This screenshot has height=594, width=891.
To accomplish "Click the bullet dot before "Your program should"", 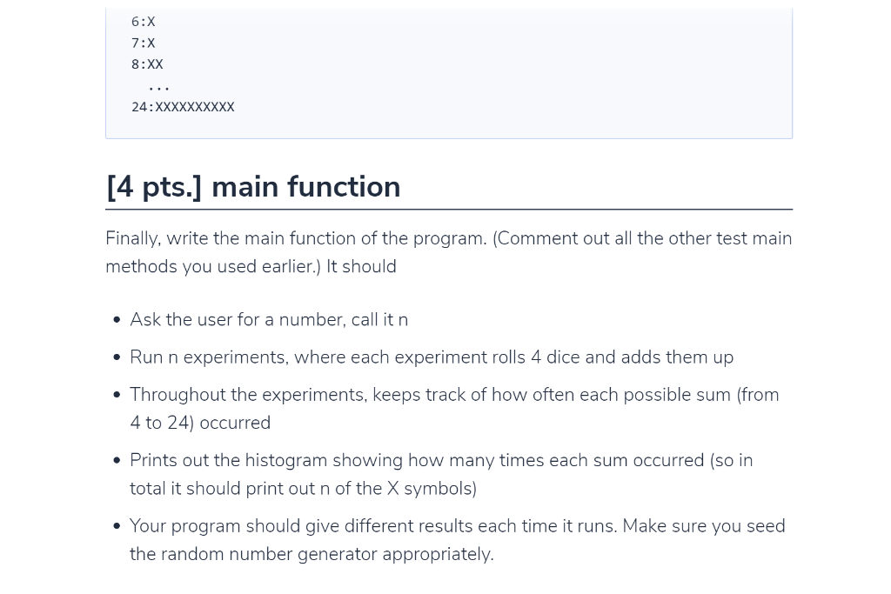I will coord(117,526).
